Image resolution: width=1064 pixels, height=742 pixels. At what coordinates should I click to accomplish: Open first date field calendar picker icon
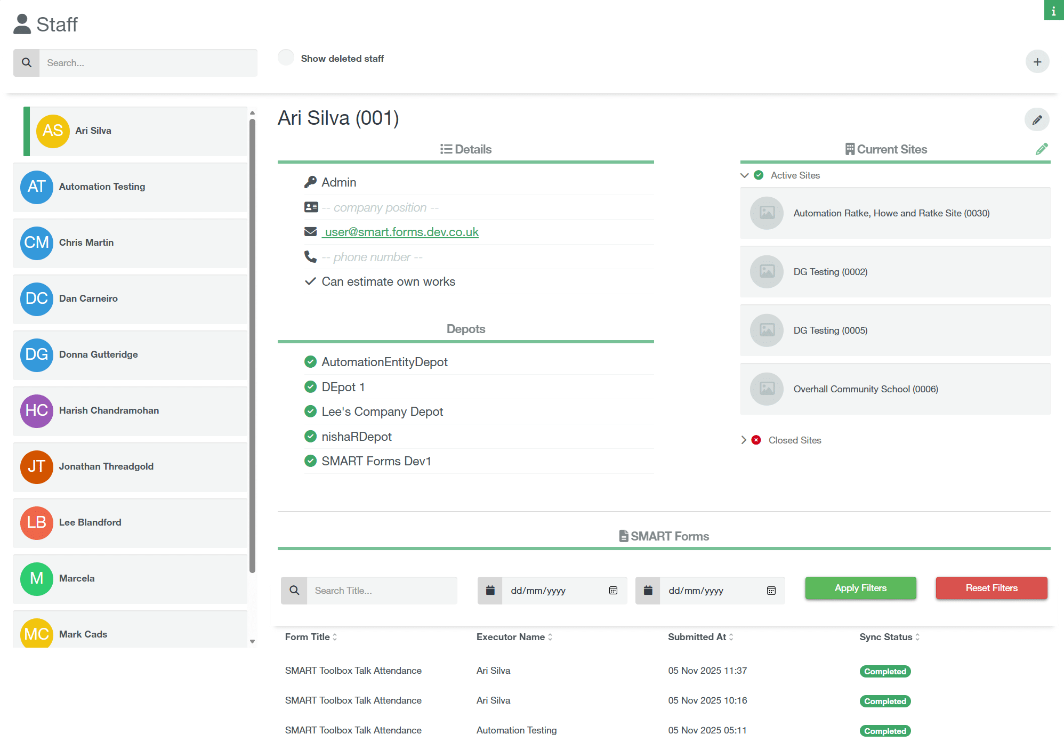tap(613, 591)
